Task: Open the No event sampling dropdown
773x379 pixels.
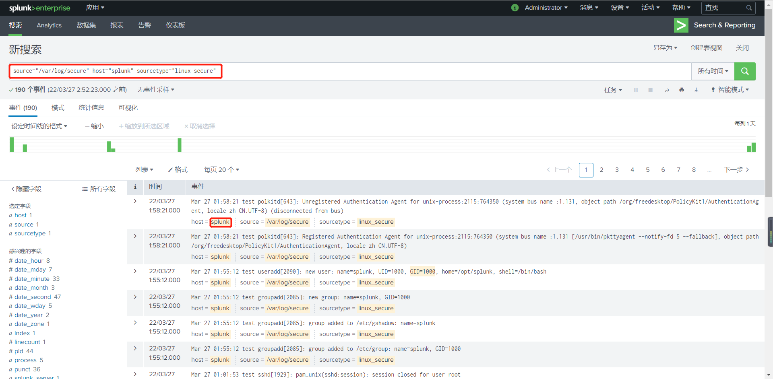Action: [156, 90]
